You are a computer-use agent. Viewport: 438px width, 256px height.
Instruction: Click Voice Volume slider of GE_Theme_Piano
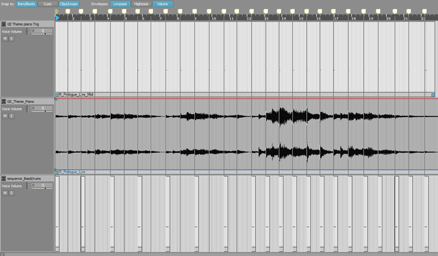(42, 111)
